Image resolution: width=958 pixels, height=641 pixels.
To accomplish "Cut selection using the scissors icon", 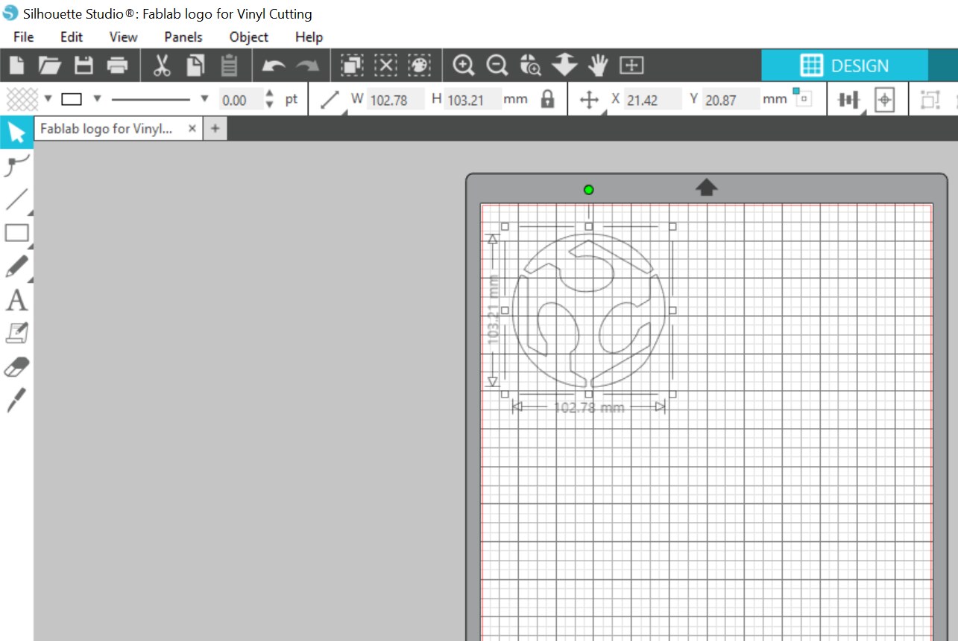I will [162, 66].
